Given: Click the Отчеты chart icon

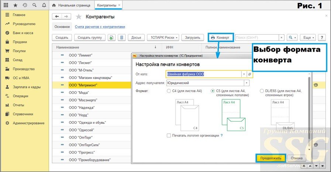Looking at the screenshot, I should (x=7, y=105).
